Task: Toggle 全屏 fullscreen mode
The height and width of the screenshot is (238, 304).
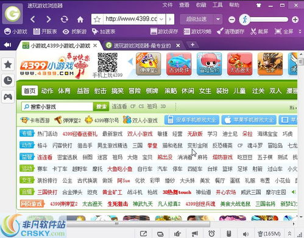Action: pos(284,32)
